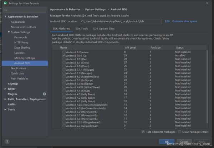Collapse the Appearance & Behavior tree section
This screenshot has height=148, width=214.
point(5,17)
